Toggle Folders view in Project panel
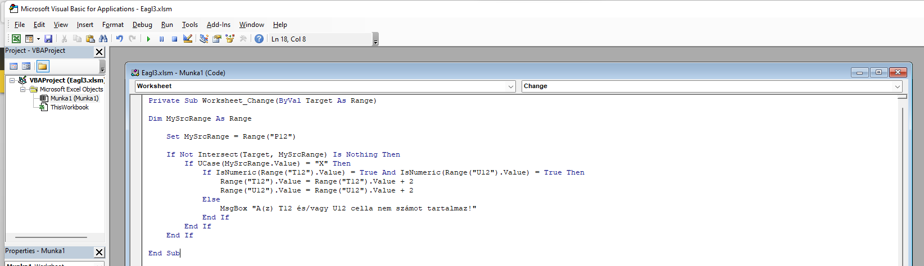The height and width of the screenshot is (266, 924). point(42,66)
